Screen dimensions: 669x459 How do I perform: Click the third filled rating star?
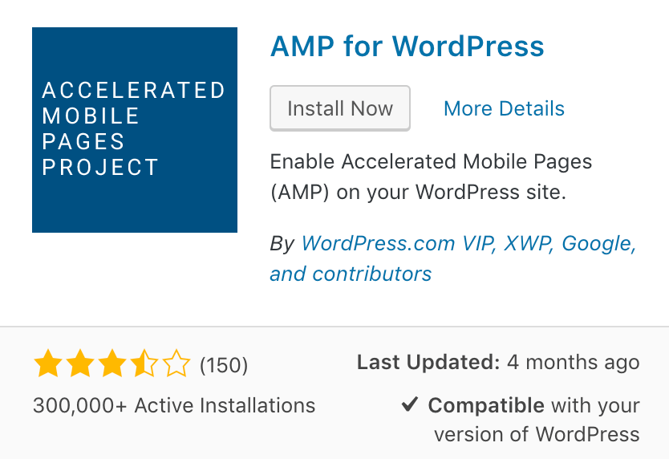pos(112,364)
